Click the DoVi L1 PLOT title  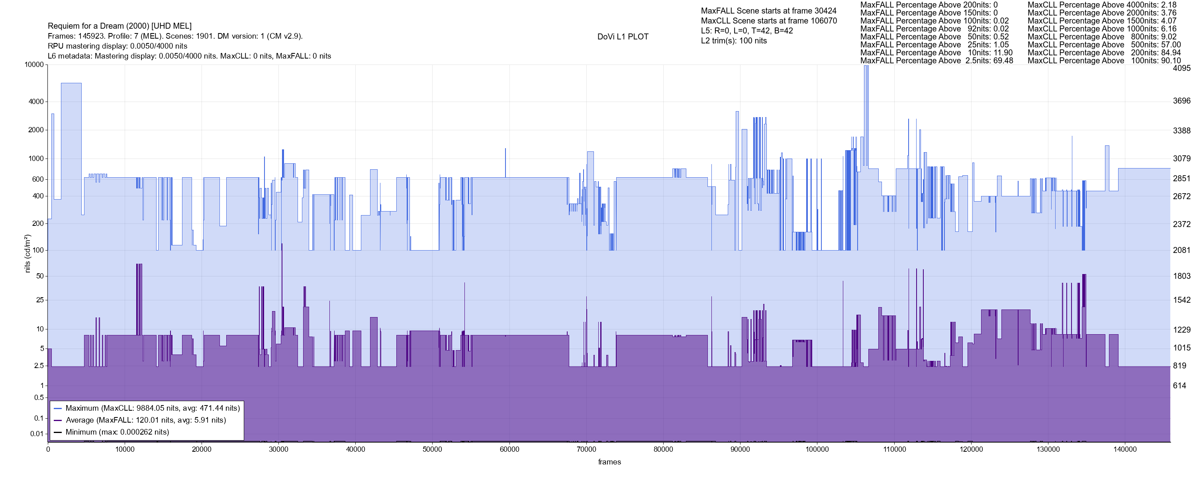tap(623, 37)
